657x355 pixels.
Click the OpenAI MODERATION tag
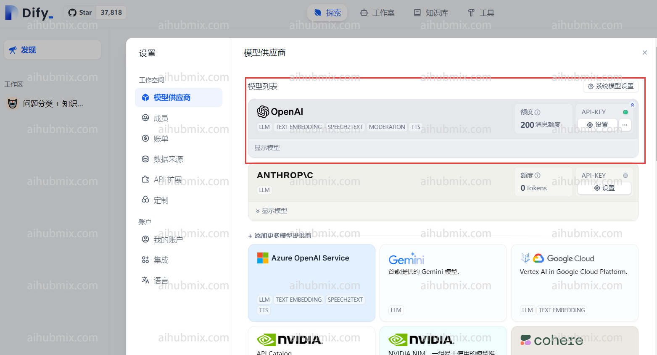coord(387,127)
